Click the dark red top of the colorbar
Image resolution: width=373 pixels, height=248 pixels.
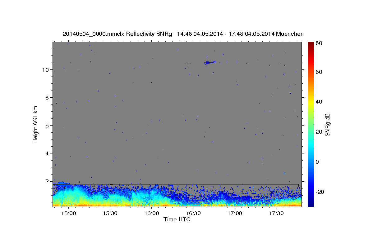point(311,44)
